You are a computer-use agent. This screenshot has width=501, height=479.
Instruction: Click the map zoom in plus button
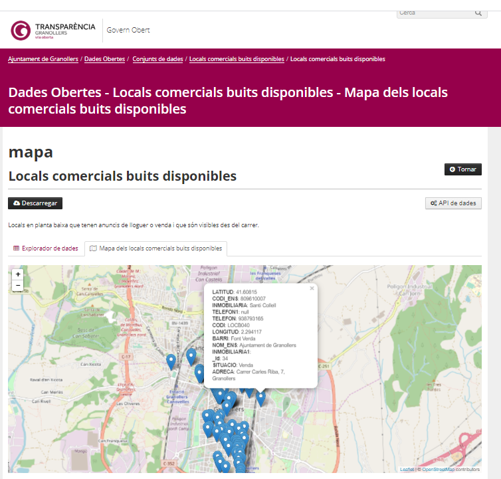18,274
